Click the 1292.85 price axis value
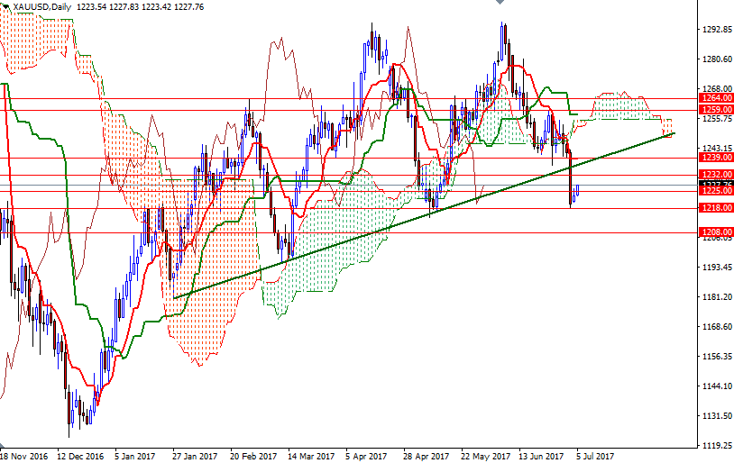 [x=715, y=30]
